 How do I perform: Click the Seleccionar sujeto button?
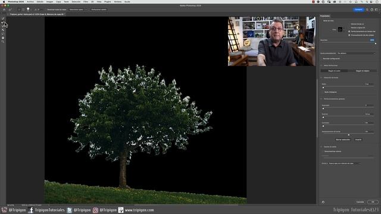tap(76, 10)
